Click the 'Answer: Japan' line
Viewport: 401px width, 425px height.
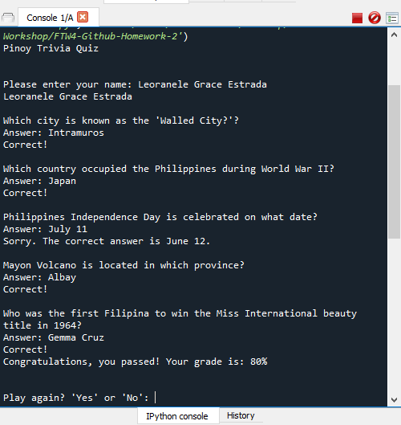click(x=39, y=181)
